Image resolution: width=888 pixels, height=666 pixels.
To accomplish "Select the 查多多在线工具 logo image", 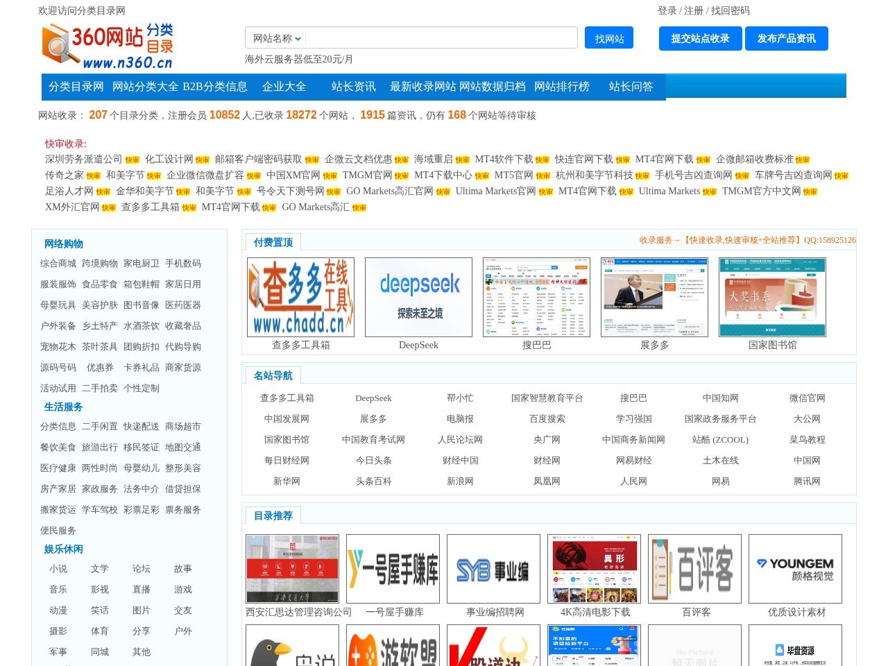I will 300,296.
